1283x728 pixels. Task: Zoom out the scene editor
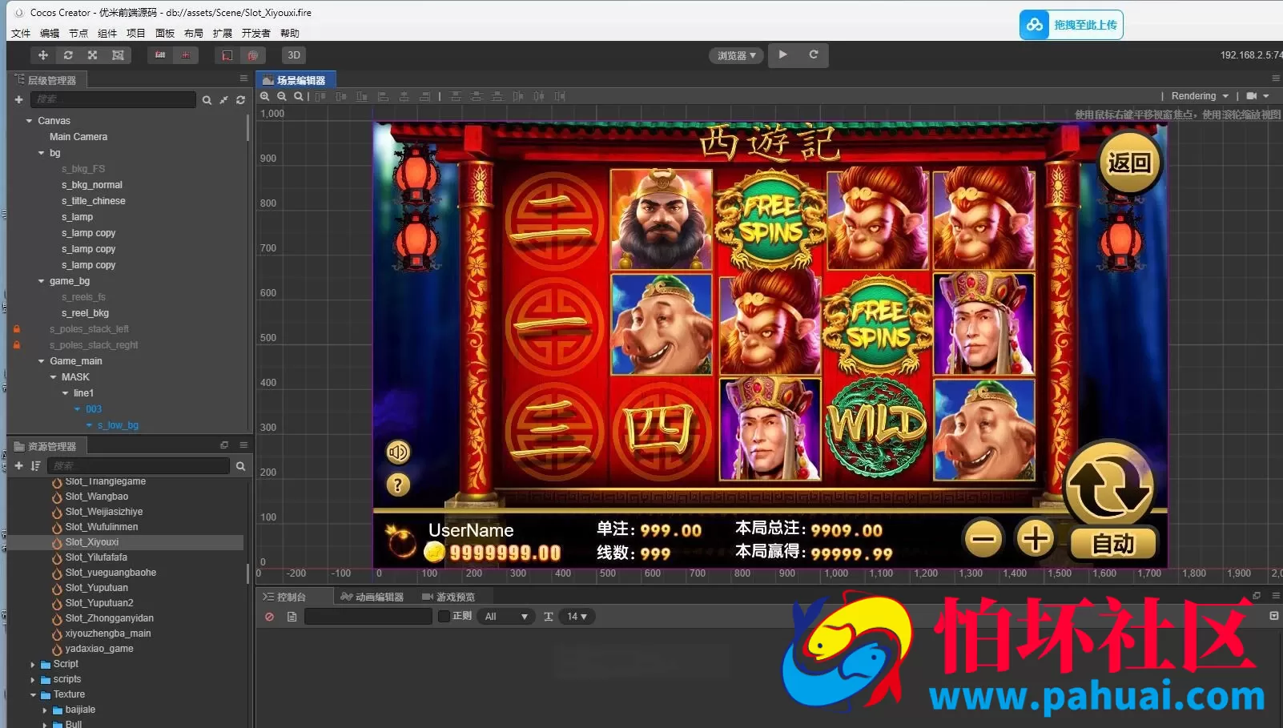point(282,96)
